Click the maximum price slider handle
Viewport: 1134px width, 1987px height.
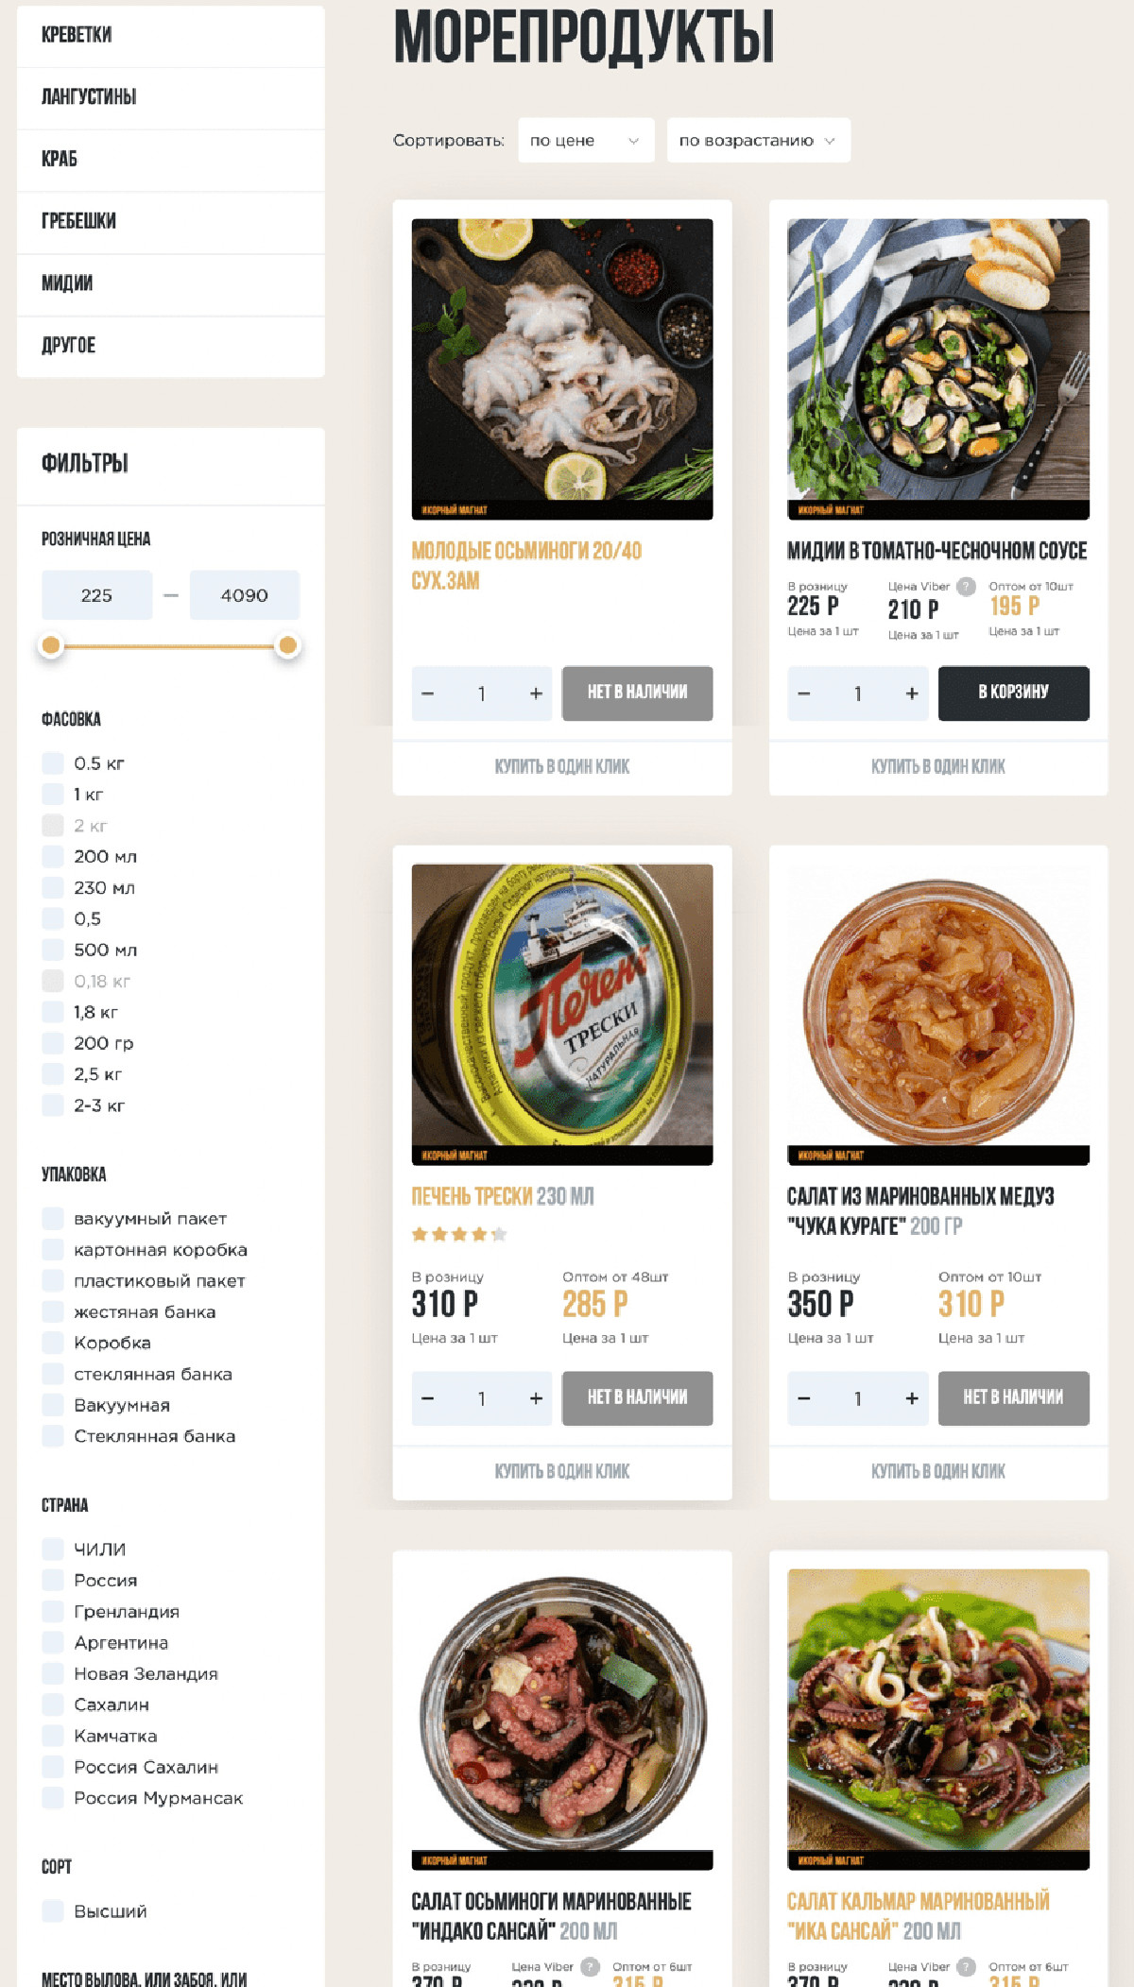[x=287, y=645]
